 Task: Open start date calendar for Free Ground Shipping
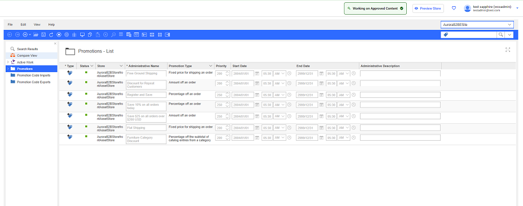tap(257, 74)
